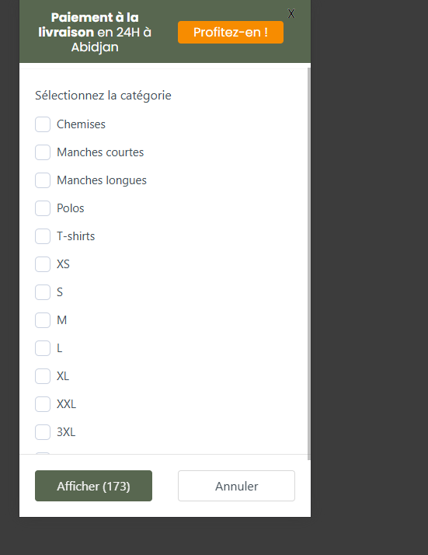
Task: Check the L size checkbox
Action: (43, 348)
